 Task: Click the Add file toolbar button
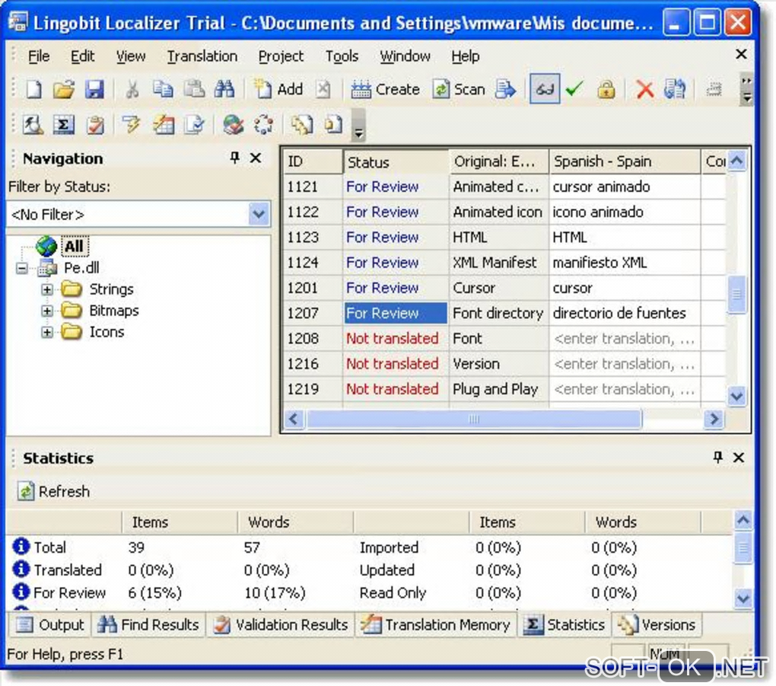tap(278, 90)
